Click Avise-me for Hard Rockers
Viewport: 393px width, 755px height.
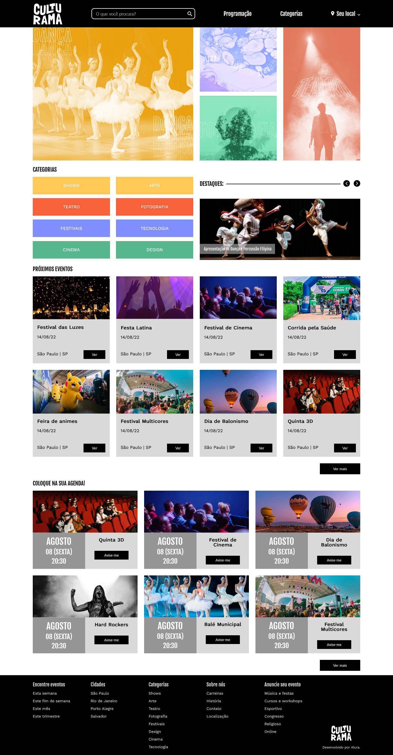(111, 640)
